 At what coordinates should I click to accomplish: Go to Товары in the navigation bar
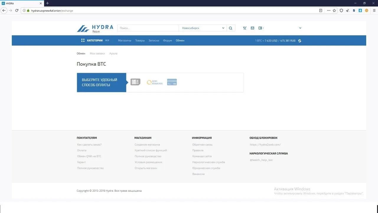[140, 41]
